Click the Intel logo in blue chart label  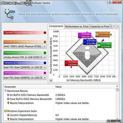point(85,42)
